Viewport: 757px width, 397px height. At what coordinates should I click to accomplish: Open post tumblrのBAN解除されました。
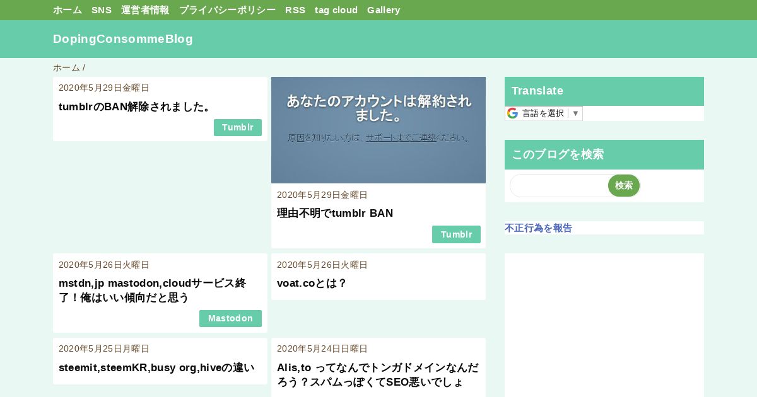pyautogui.click(x=135, y=106)
